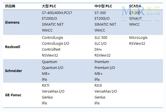Select the MicroLogix entry
Screen dimensions: 166x112
pyautogui.click(x=138, y=38)
